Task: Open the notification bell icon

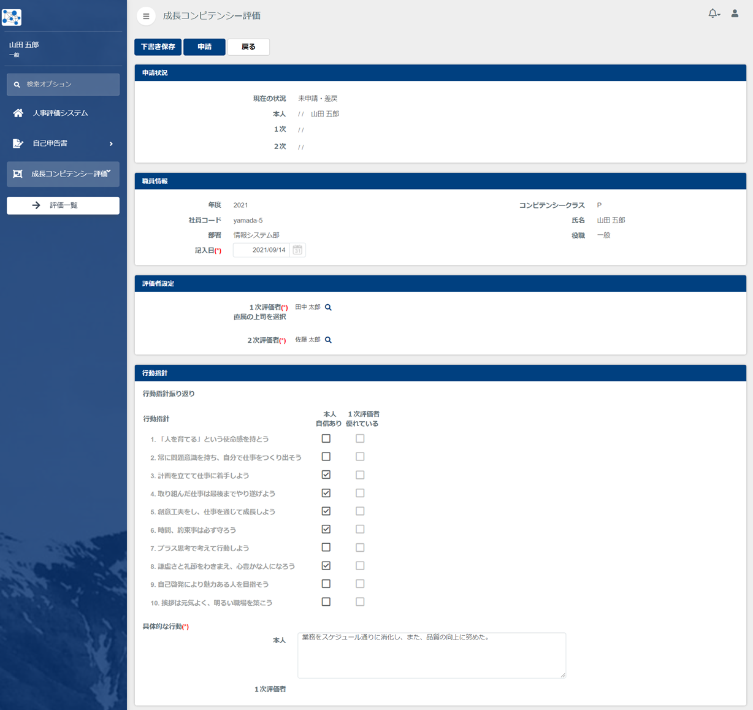Action: pyautogui.click(x=712, y=13)
